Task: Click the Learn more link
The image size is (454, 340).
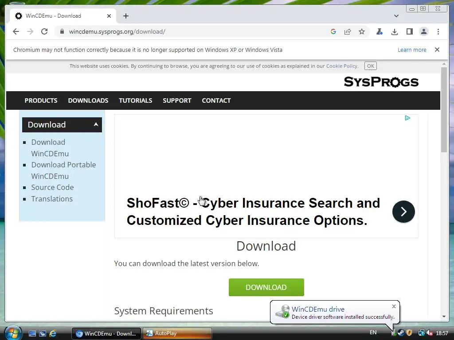Action: [412, 50]
